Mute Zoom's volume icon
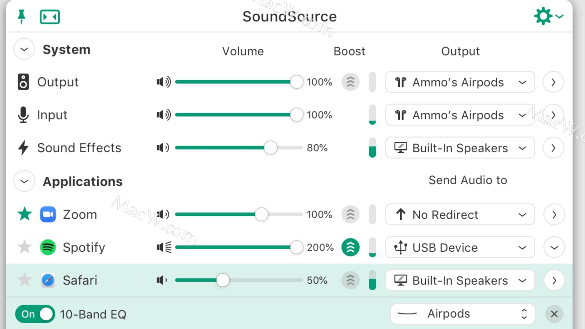The height and width of the screenshot is (329, 585). [163, 214]
